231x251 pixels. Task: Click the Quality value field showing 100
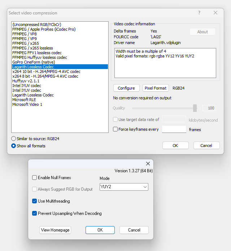pyautogui.click(x=209, y=108)
